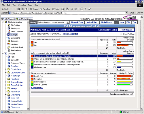Image resolution: width=144 pixels, height=114 pixels.
Task: Click the red swatch beside Yes
Action: (32, 42)
